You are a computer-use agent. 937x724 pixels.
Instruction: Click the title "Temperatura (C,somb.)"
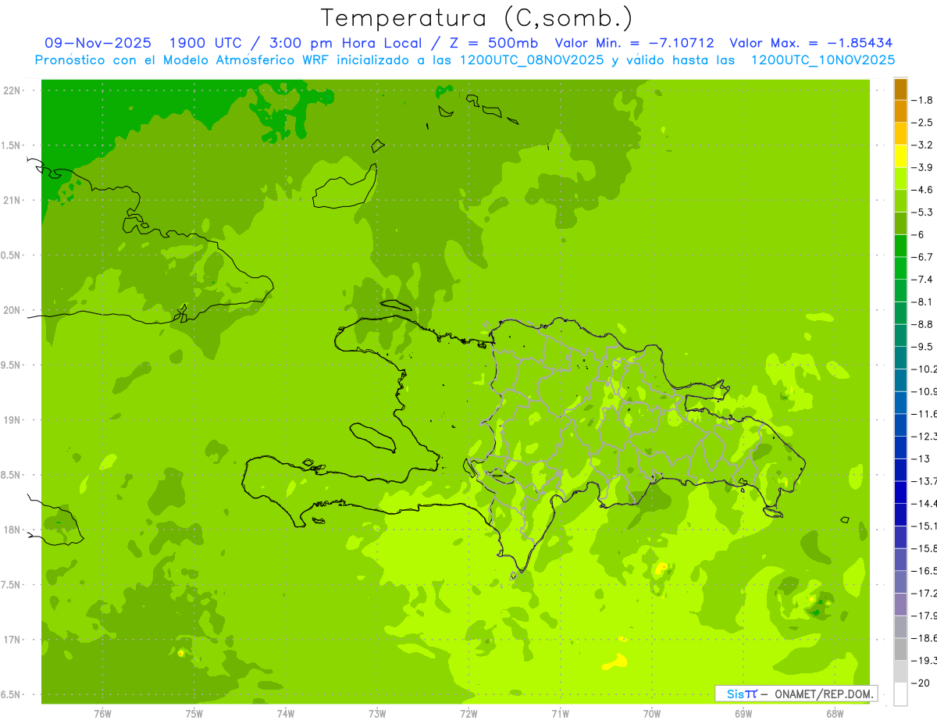click(x=477, y=18)
